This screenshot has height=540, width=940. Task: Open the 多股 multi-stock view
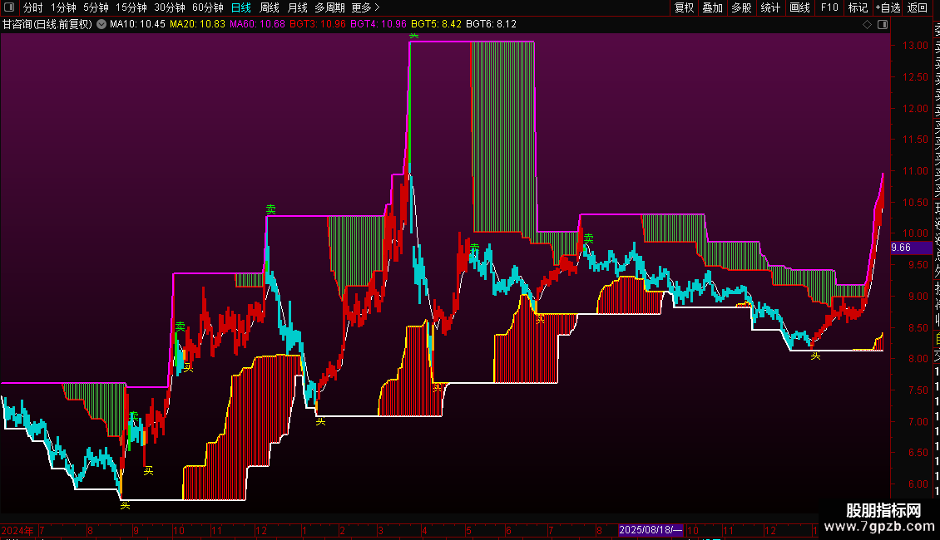741,7
